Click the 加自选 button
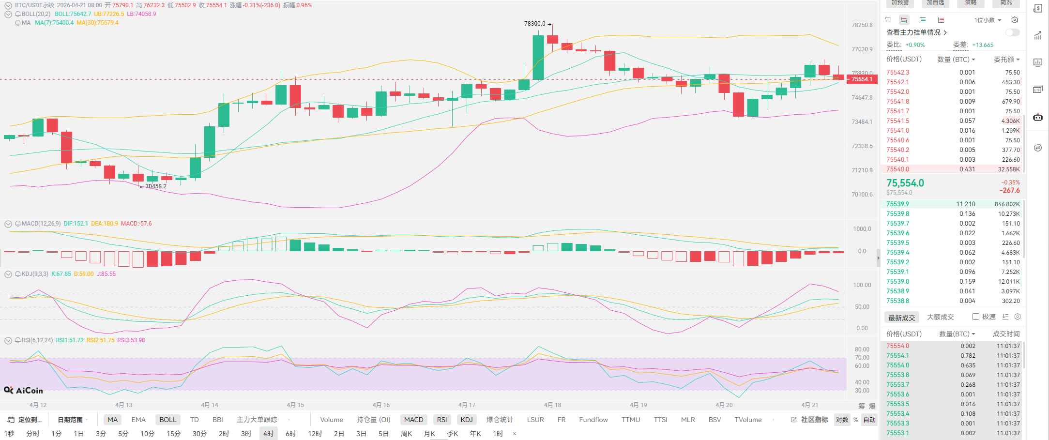This screenshot has height=440, width=1049. tap(935, 3)
